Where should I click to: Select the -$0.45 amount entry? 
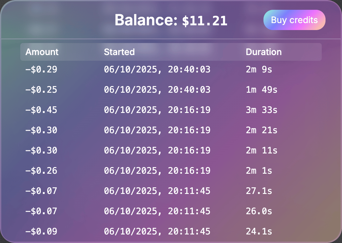click(x=41, y=110)
